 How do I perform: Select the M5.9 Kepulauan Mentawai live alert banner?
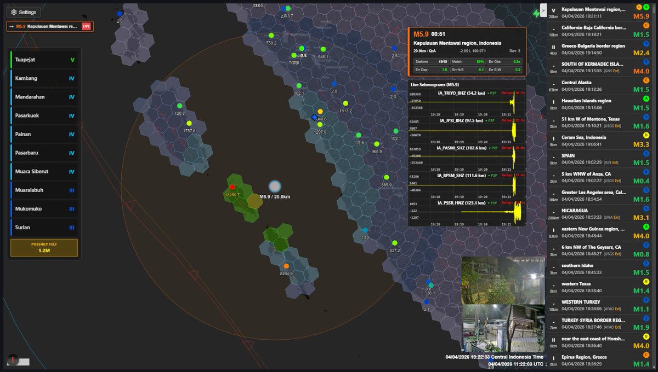click(x=49, y=26)
